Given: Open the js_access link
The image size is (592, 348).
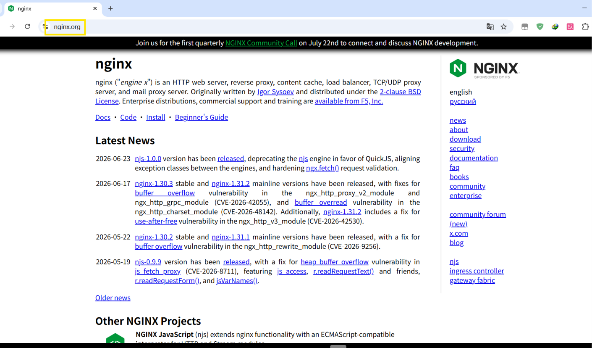Looking at the screenshot, I should tap(292, 271).
